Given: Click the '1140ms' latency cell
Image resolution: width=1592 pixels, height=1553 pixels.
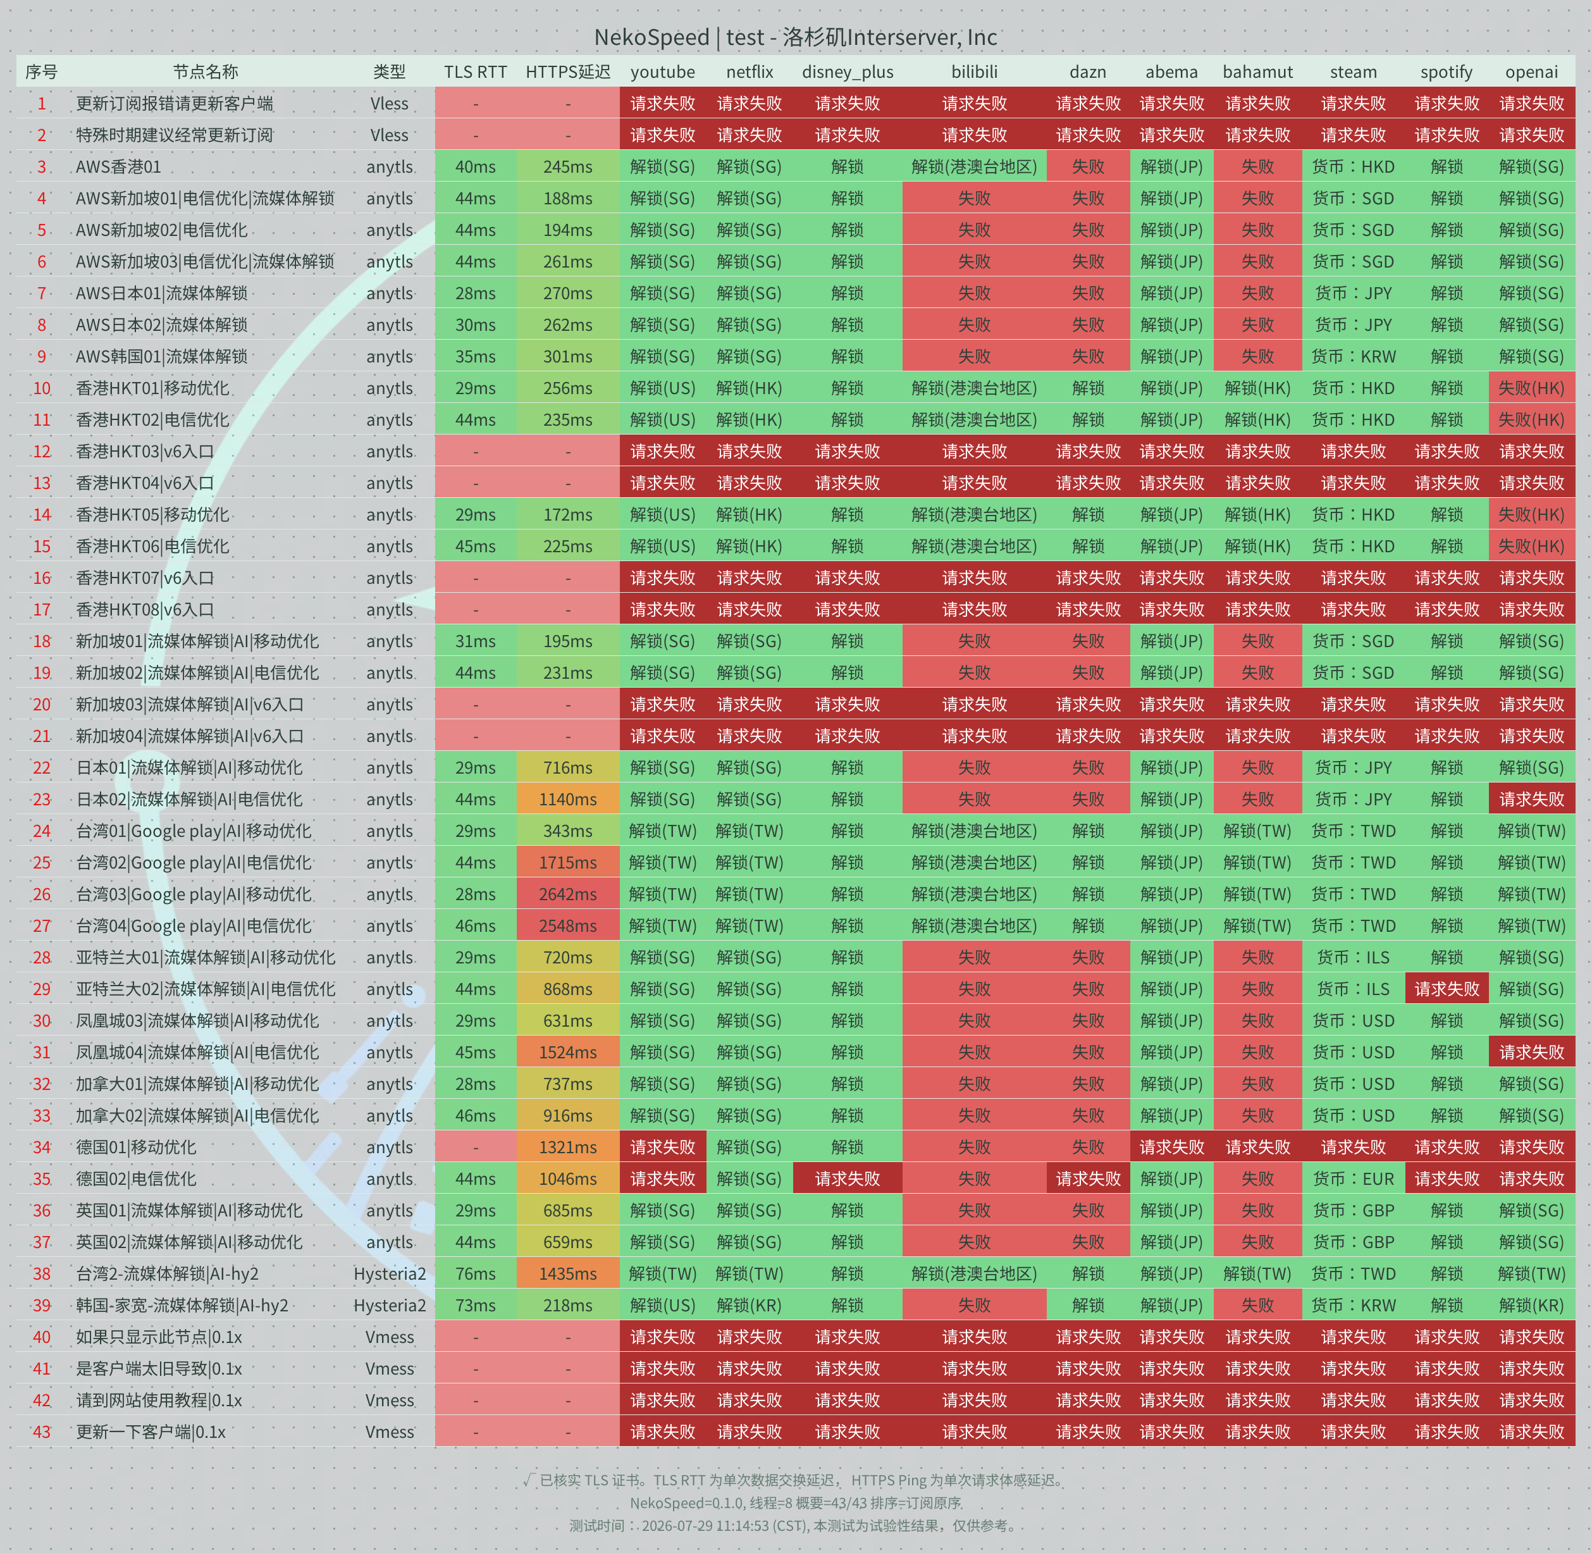Looking at the screenshot, I should [567, 800].
